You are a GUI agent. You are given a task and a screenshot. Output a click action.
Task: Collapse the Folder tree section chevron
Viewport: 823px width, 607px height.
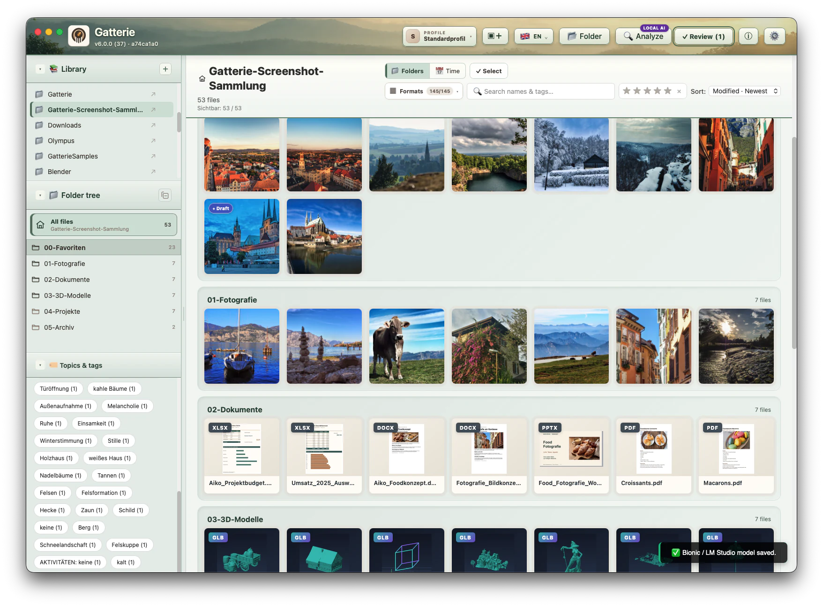[40, 195]
